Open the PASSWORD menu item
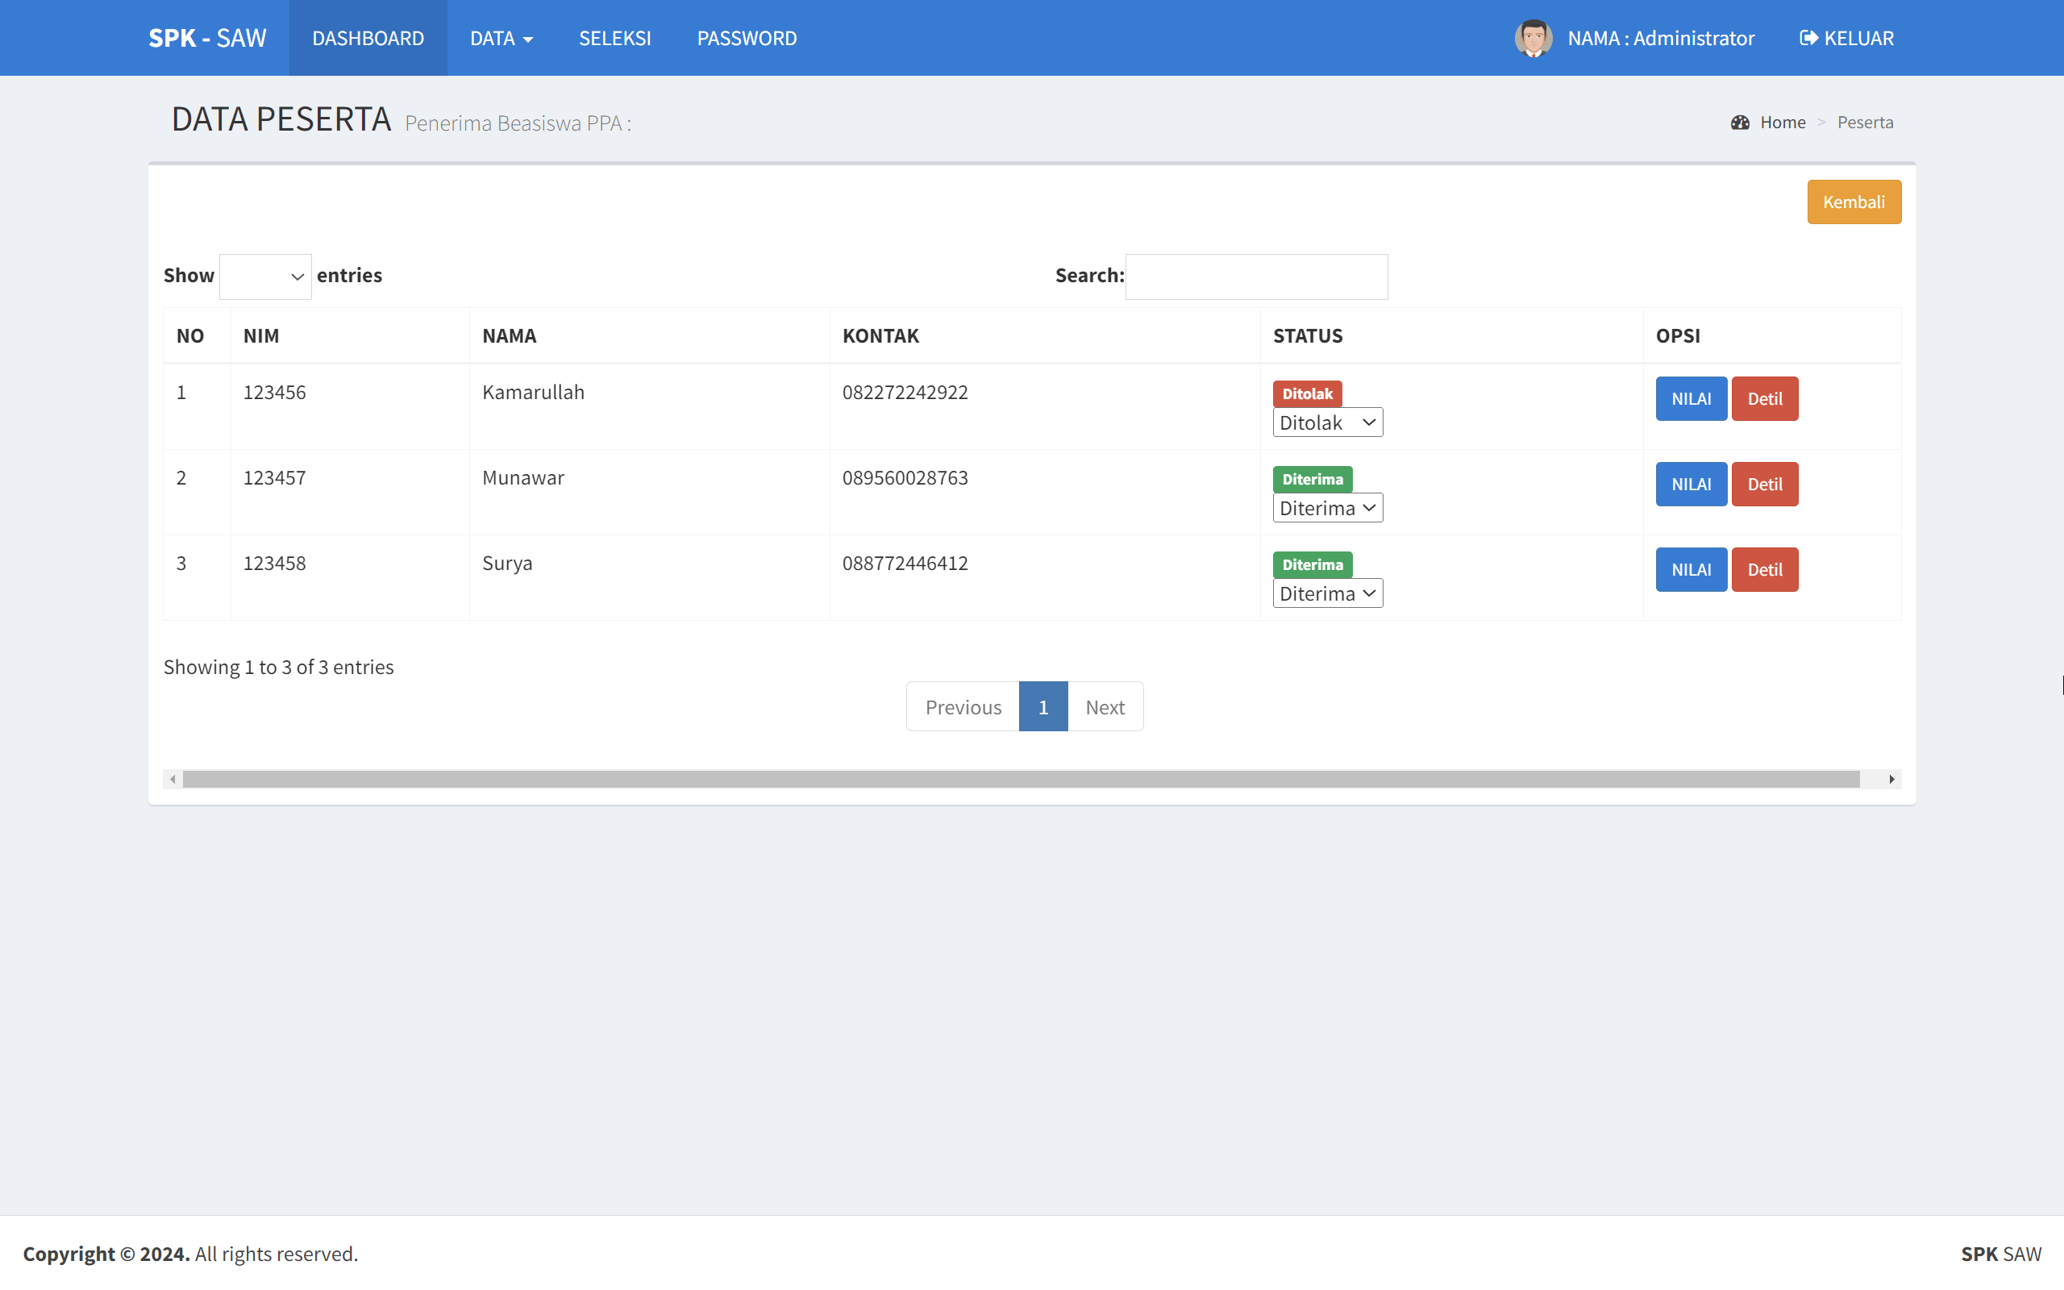The height and width of the screenshot is (1290, 2064). click(747, 38)
